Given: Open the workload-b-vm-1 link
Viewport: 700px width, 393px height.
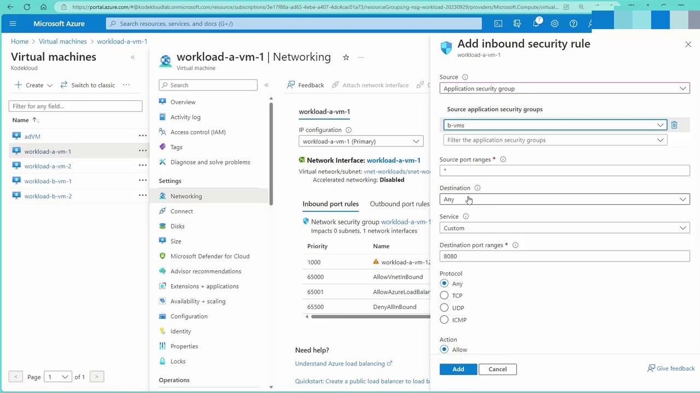Looking at the screenshot, I should point(48,181).
